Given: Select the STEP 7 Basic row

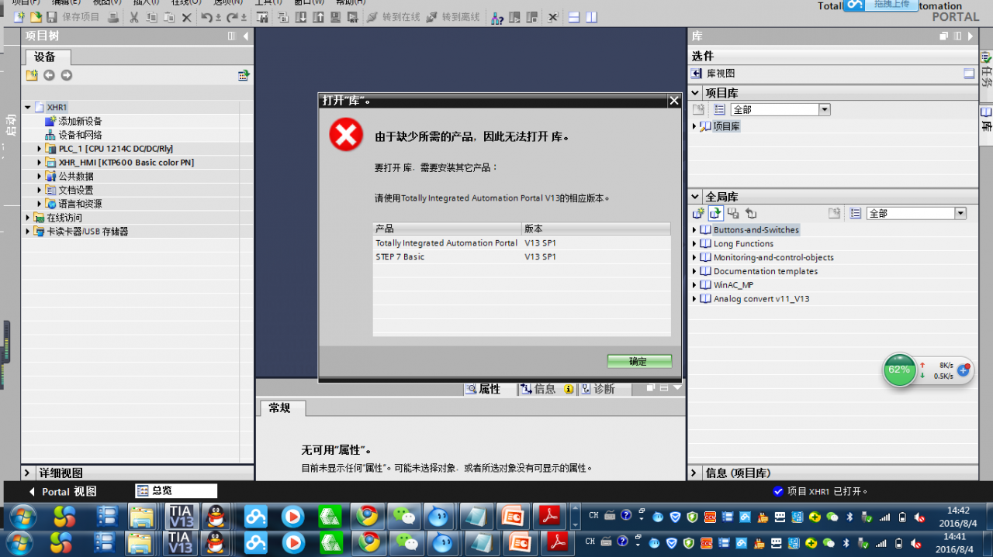Looking at the screenshot, I should (x=521, y=257).
